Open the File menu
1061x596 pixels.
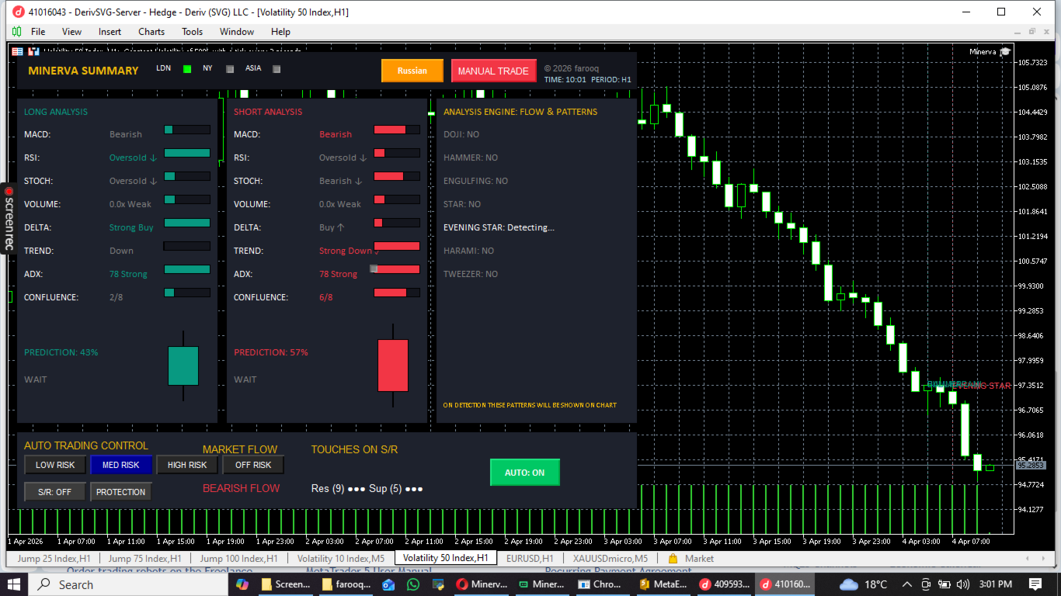38,32
